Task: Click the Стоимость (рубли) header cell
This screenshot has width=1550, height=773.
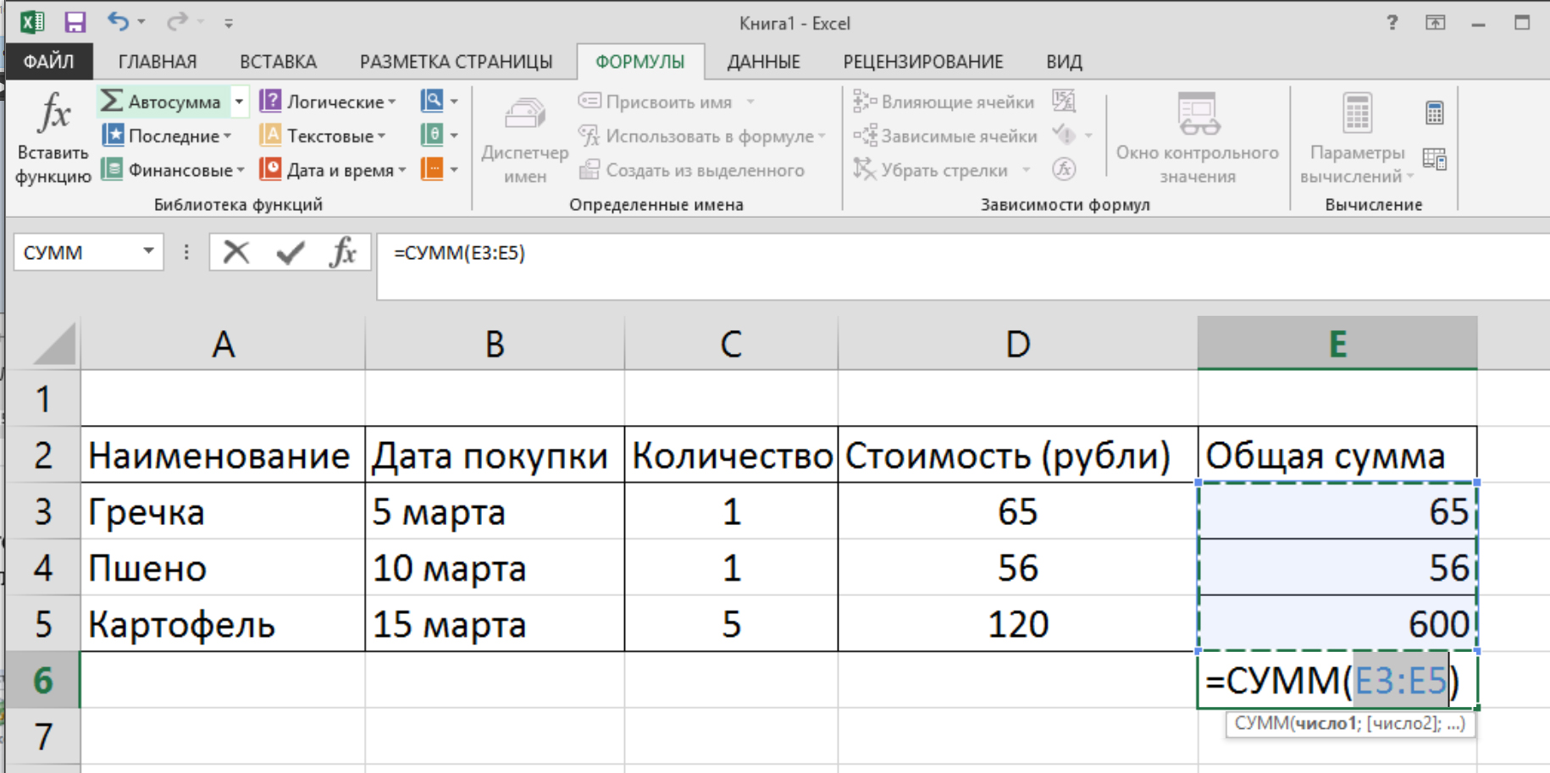Action: coord(1017,456)
